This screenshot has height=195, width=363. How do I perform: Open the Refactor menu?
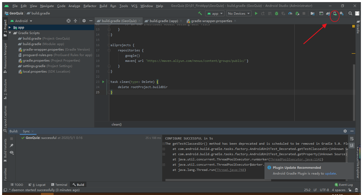(90, 6)
